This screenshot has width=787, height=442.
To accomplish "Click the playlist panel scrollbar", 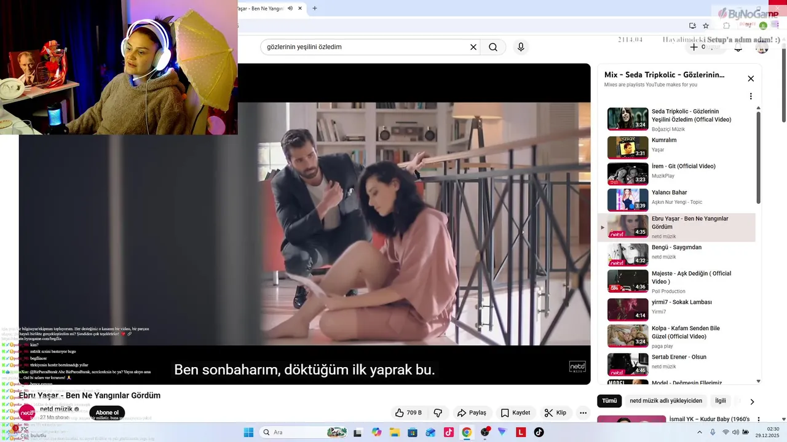I will [x=758, y=157].
